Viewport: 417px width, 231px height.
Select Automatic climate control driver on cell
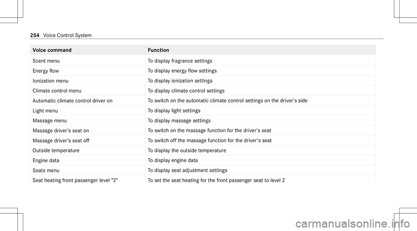(x=73, y=101)
